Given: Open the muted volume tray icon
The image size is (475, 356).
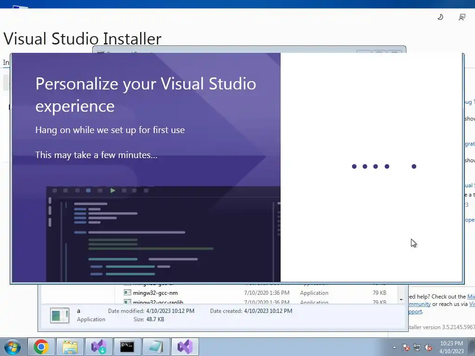Looking at the screenshot, I should 428,347.
